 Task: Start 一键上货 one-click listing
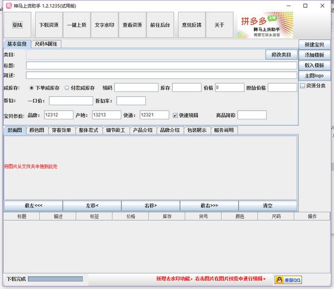(x=77, y=25)
